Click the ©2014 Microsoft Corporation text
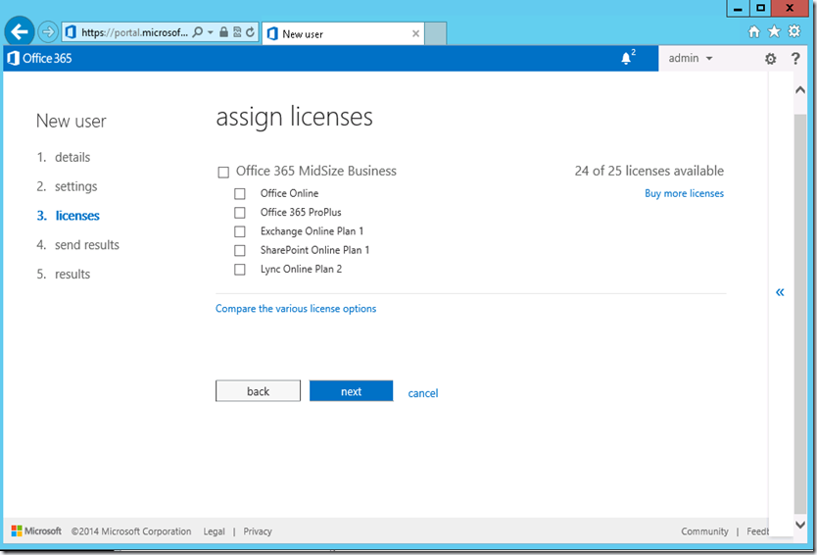The height and width of the screenshot is (555, 817). tap(131, 531)
